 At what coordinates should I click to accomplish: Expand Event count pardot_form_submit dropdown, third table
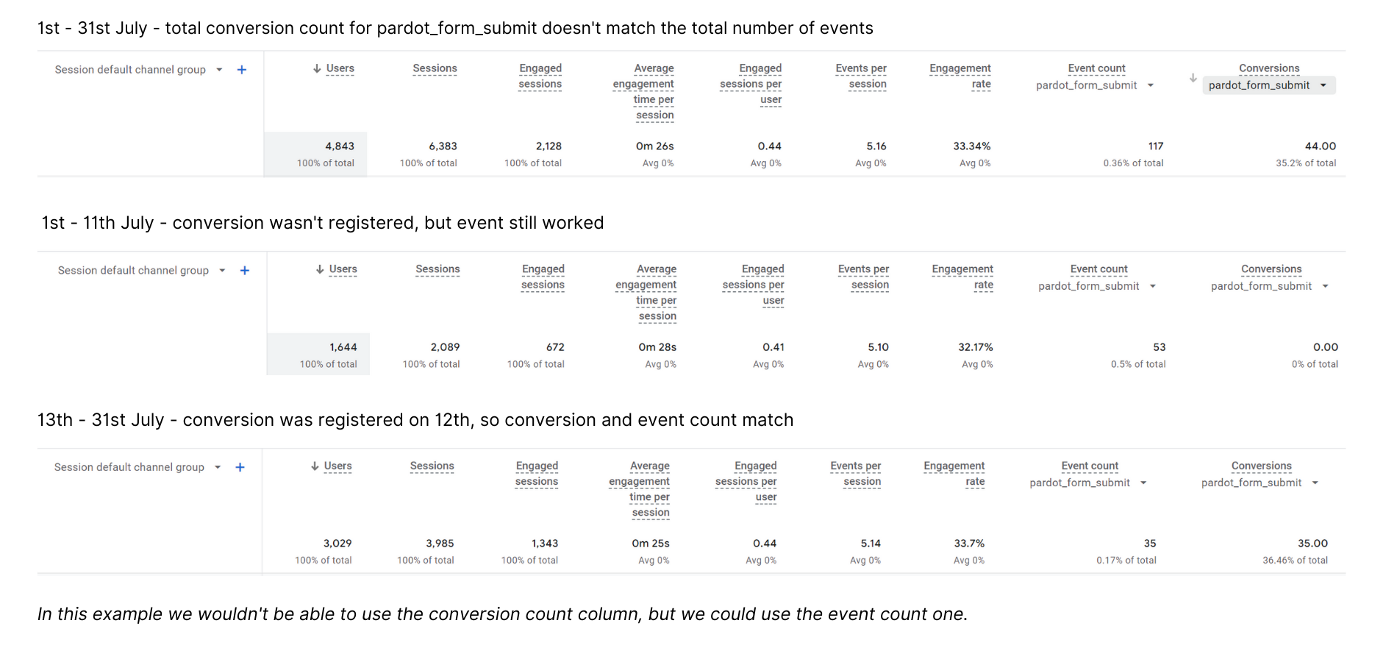pyautogui.click(x=1143, y=483)
